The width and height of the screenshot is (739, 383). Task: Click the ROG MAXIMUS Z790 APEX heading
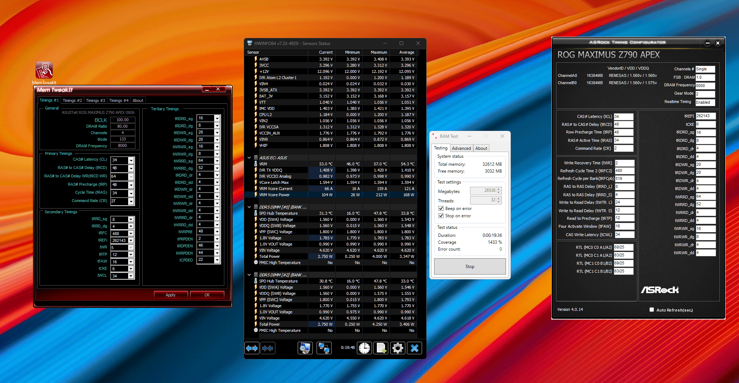click(x=609, y=55)
